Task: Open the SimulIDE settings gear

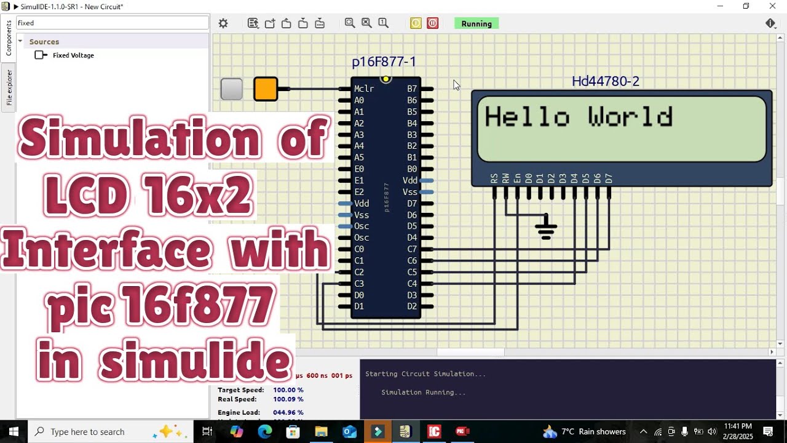Action: click(223, 23)
